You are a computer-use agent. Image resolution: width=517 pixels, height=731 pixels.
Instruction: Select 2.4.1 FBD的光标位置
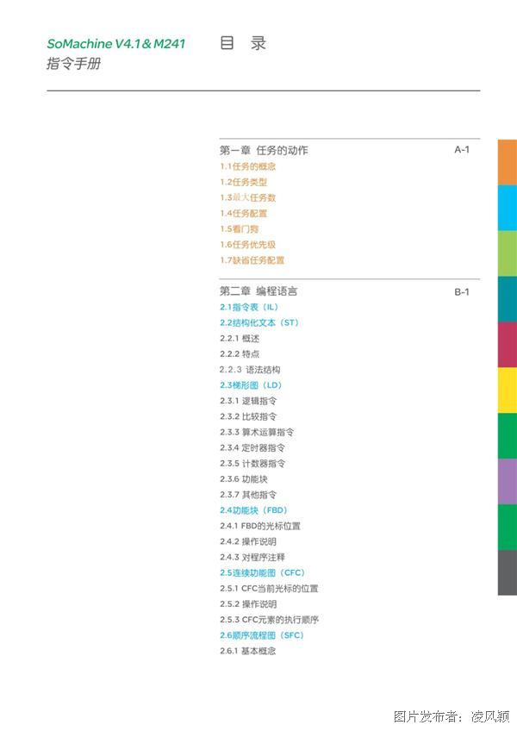pos(260,526)
